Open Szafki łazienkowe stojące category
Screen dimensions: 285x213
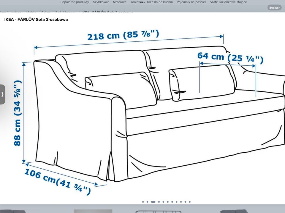tap(228, 2)
